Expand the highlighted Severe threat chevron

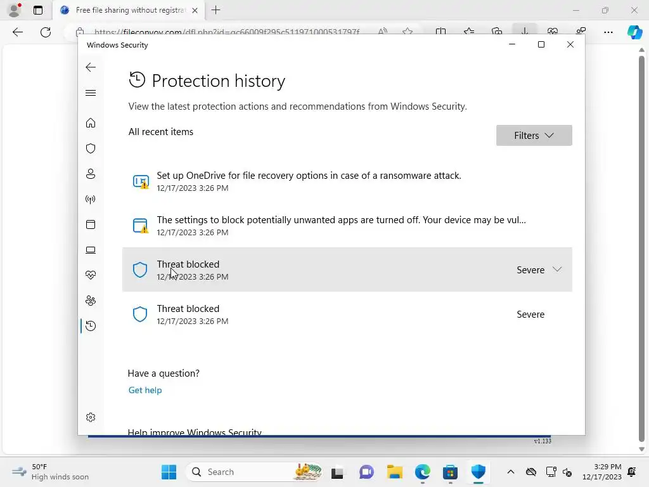tap(557, 269)
